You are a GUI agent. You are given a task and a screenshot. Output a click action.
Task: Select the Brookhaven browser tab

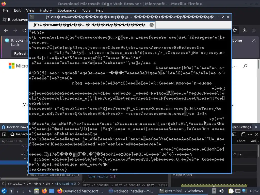click(15, 20)
